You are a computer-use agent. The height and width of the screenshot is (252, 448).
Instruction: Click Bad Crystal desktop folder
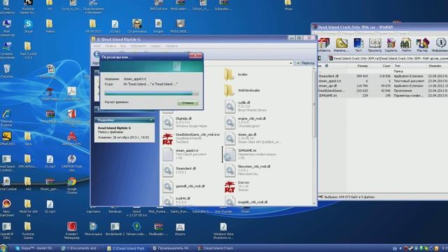(x=28, y=50)
